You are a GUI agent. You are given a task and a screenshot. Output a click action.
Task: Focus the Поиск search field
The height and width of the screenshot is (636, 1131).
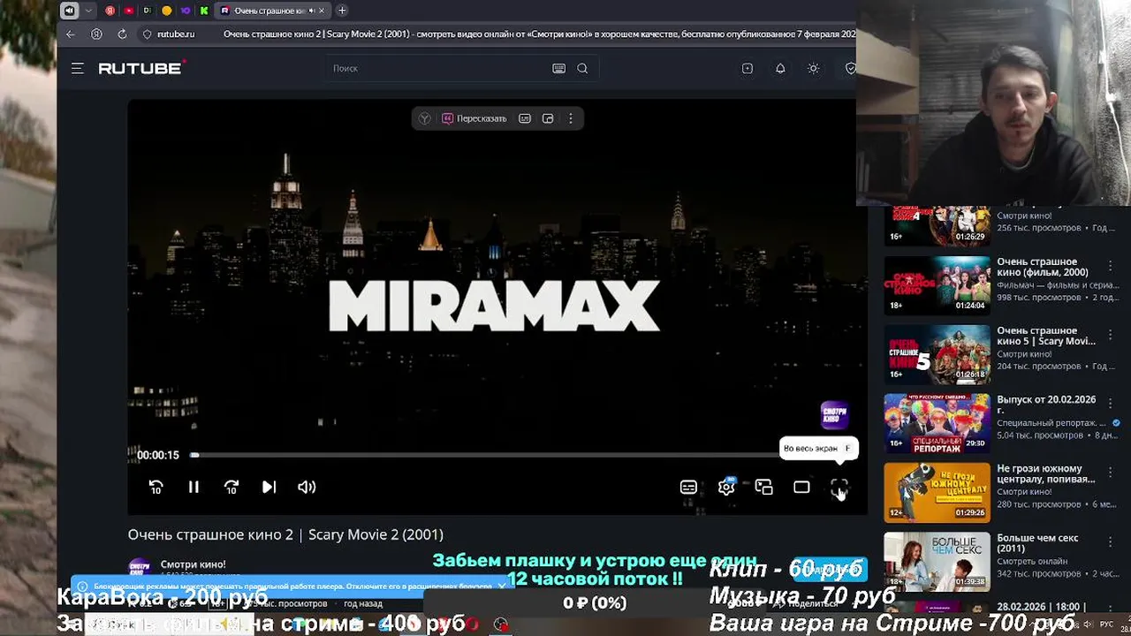point(437,68)
